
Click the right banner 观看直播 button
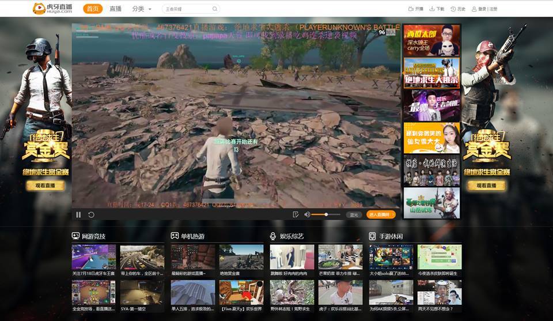pos(486,186)
